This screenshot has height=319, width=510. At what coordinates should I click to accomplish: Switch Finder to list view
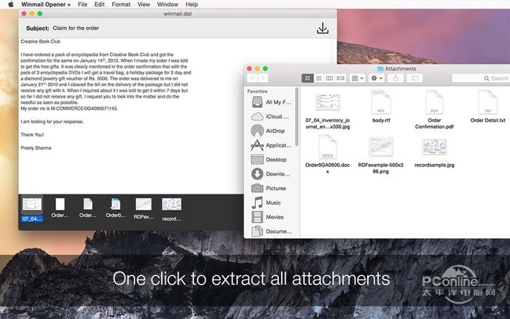[319, 78]
